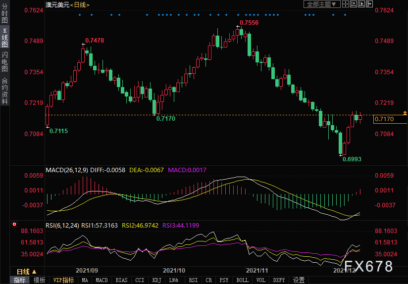
Task: Toggle the MACD indicator button
Action: [102, 280]
